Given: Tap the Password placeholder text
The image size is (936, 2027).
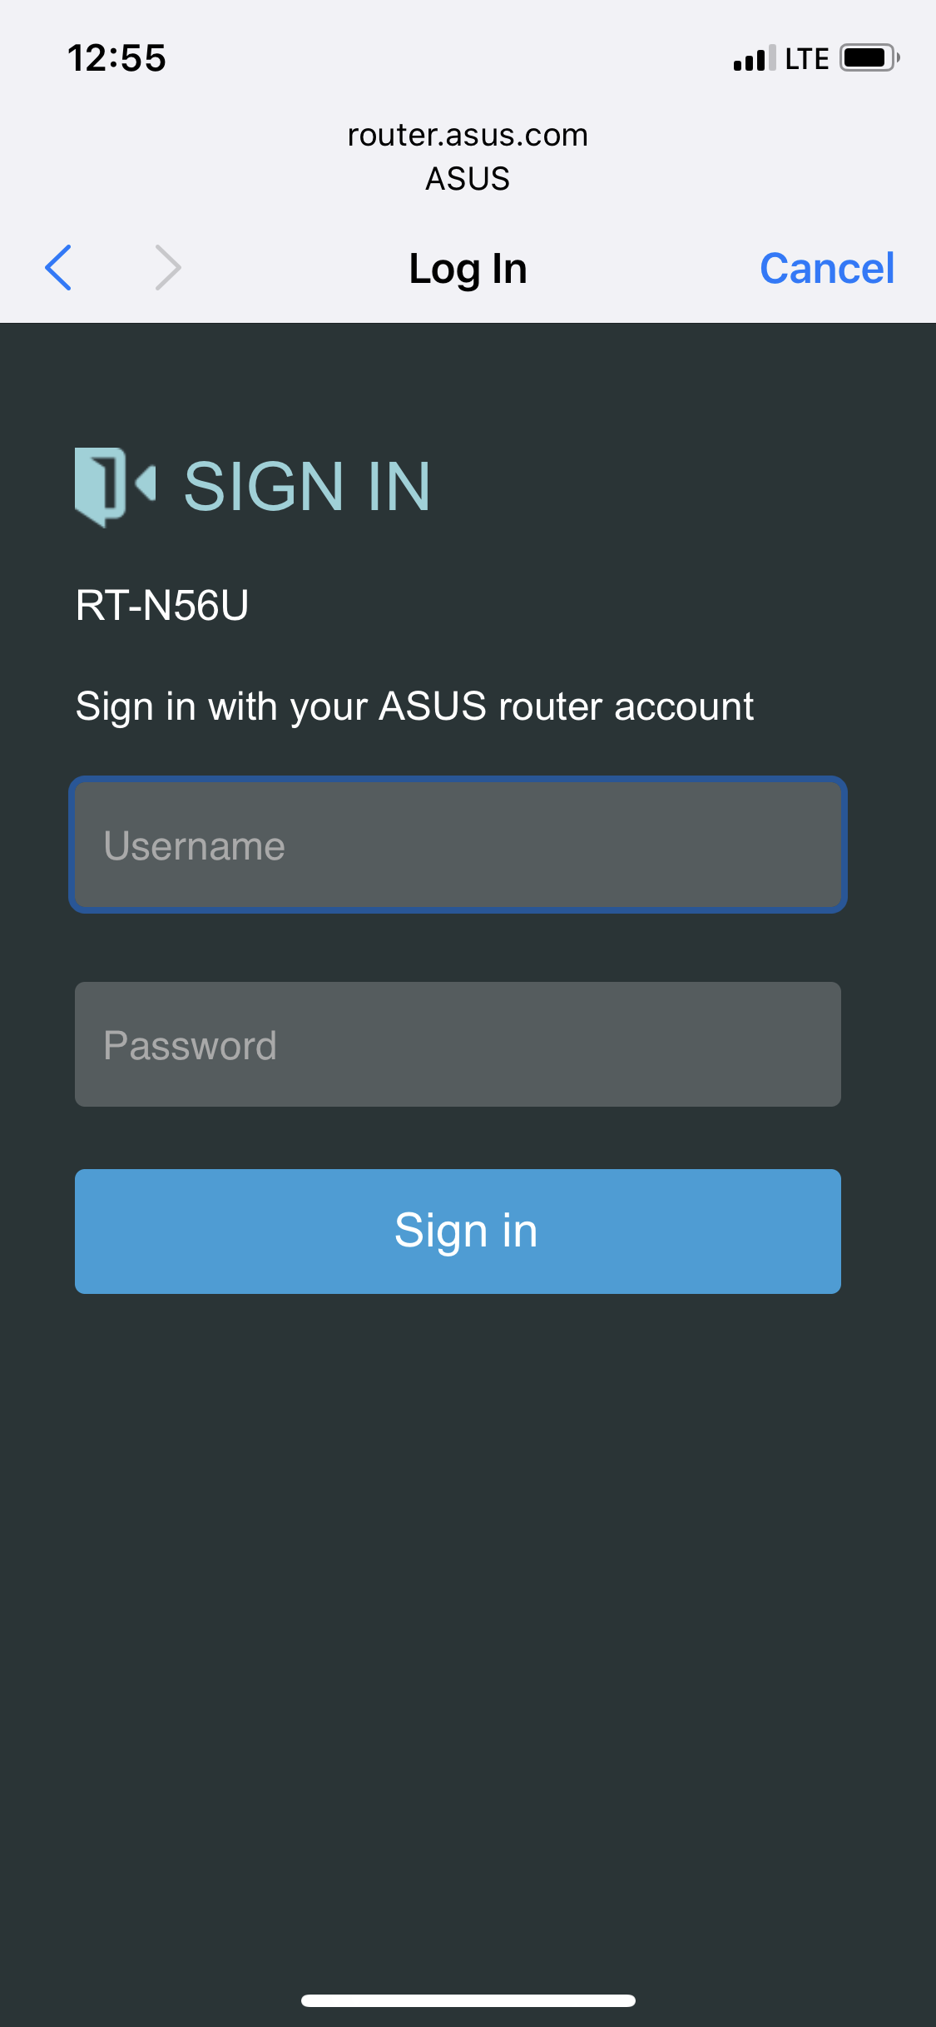Looking at the screenshot, I should click(x=190, y=1046).
